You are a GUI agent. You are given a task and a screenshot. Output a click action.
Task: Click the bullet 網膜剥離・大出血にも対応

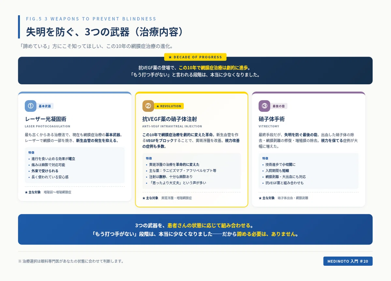coord(286,177)
